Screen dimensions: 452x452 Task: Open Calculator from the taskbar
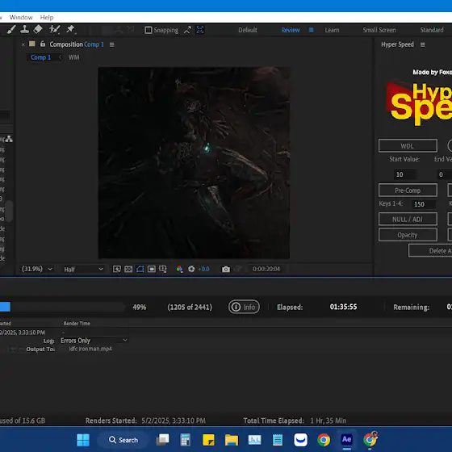186,440
